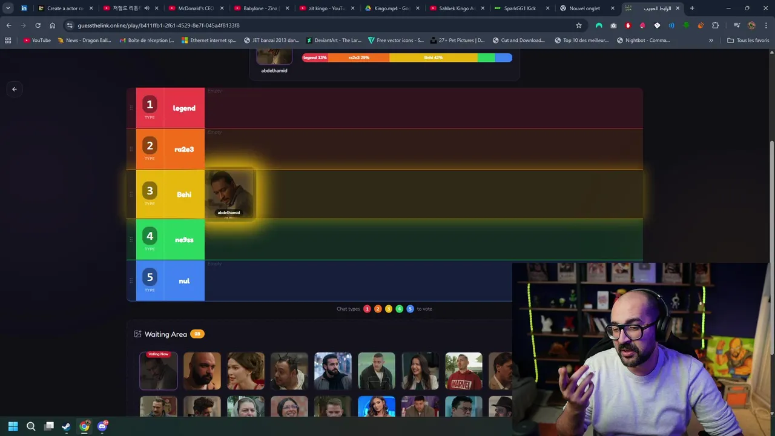Click the red vote circle numbered 1

tap(367, 309)
